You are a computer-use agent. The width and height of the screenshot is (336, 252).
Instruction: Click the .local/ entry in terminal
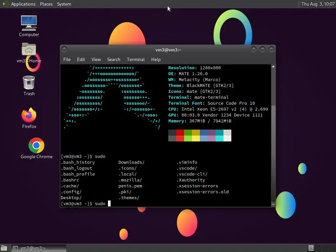(128, 174)
